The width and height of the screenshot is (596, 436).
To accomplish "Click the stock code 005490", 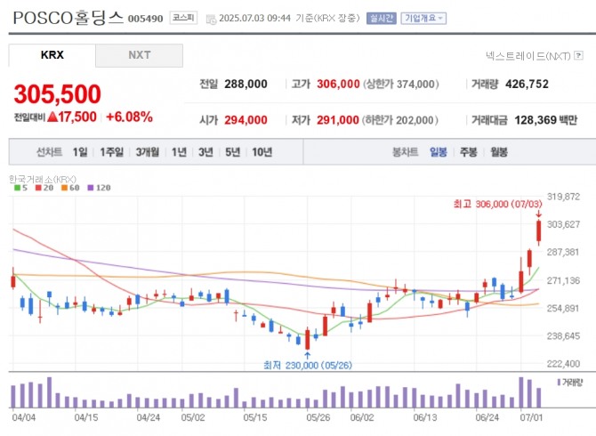I will pos(145,19).
